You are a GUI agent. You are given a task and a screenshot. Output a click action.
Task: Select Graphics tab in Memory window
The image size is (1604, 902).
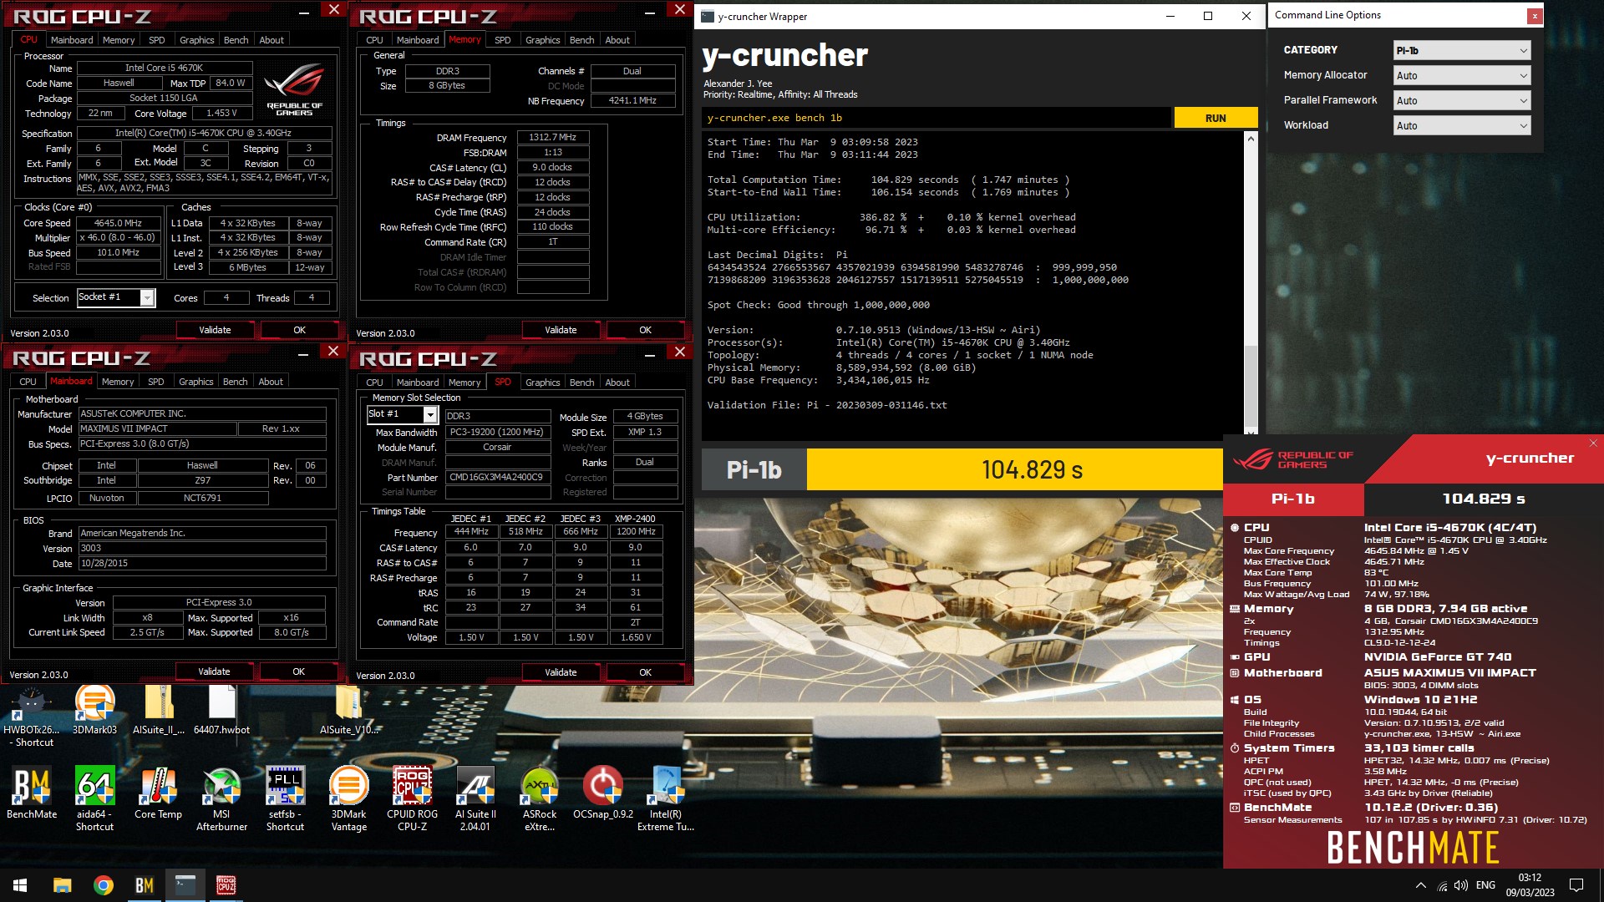(542, 40)
